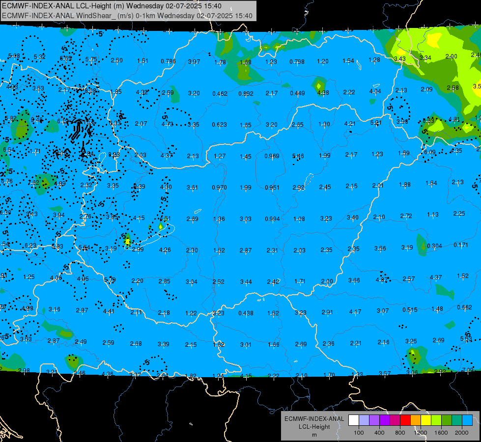Image resolution: width=481 pixels, height=442 pixels.
Task: Click the map value 6.54
Action: coord(8,150)
